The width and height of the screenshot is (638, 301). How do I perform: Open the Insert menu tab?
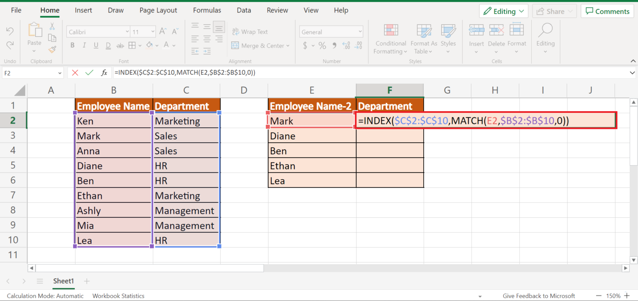(83, 10)
